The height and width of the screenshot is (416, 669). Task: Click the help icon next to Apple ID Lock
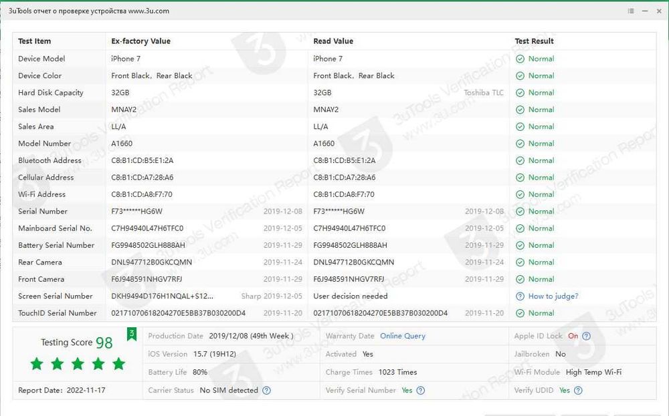coord(586,336)
